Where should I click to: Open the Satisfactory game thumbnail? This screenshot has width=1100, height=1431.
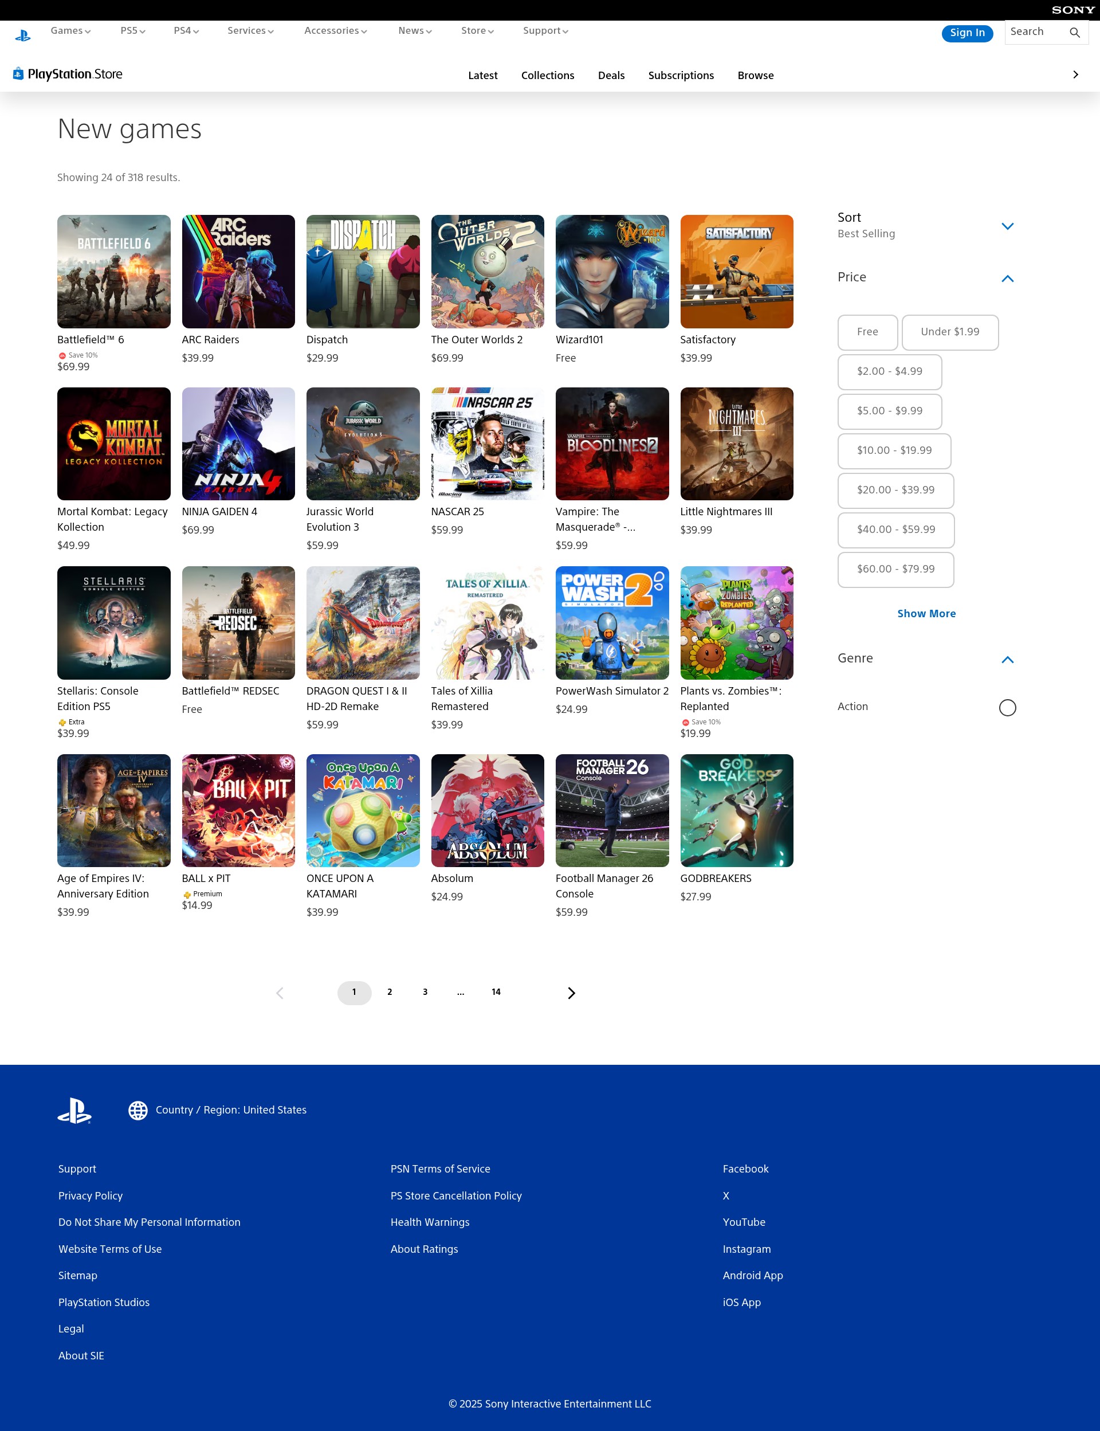[737, 272]
